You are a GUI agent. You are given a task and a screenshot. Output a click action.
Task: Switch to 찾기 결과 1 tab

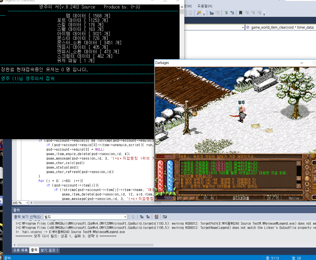tap(49, 250)
